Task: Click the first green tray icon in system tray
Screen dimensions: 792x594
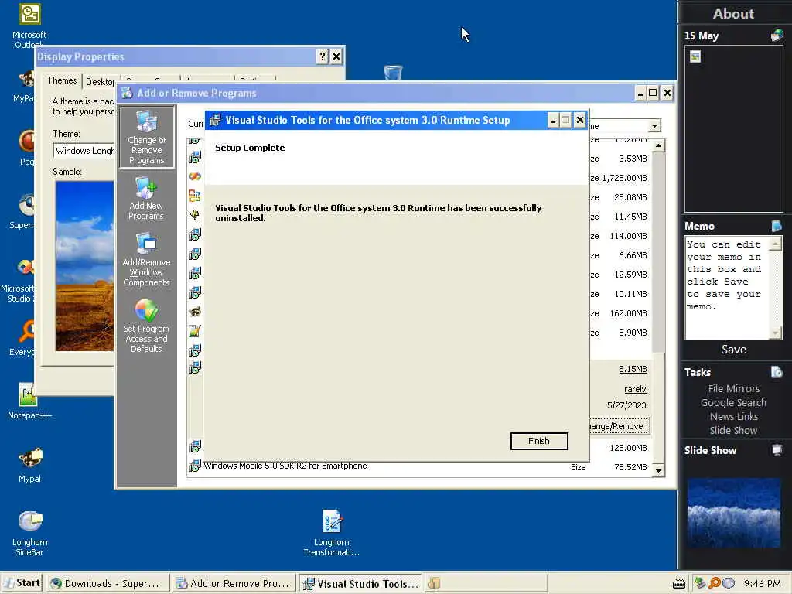Action: (x=700, y=583)
